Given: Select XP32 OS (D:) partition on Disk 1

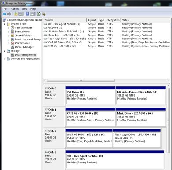Looking at the screenshot, I should click(90, 117).
